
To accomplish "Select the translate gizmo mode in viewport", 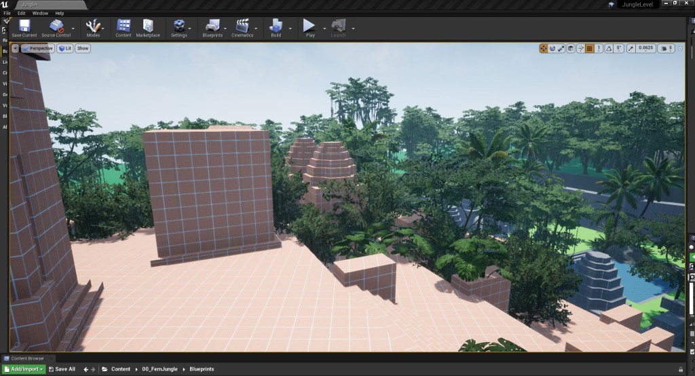I will [544, 48].
